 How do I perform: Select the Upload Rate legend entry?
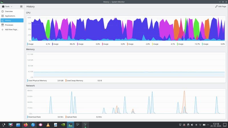click(x=71, y=117)
